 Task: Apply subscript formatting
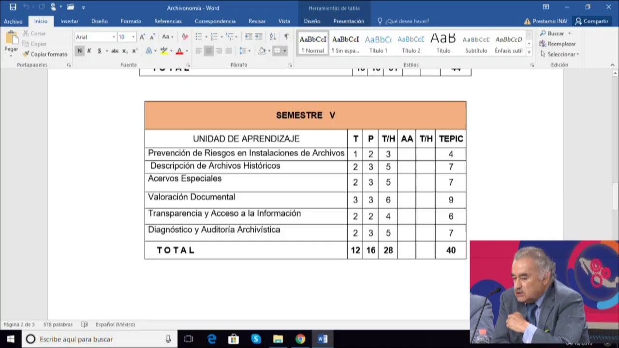pos(125,51)
